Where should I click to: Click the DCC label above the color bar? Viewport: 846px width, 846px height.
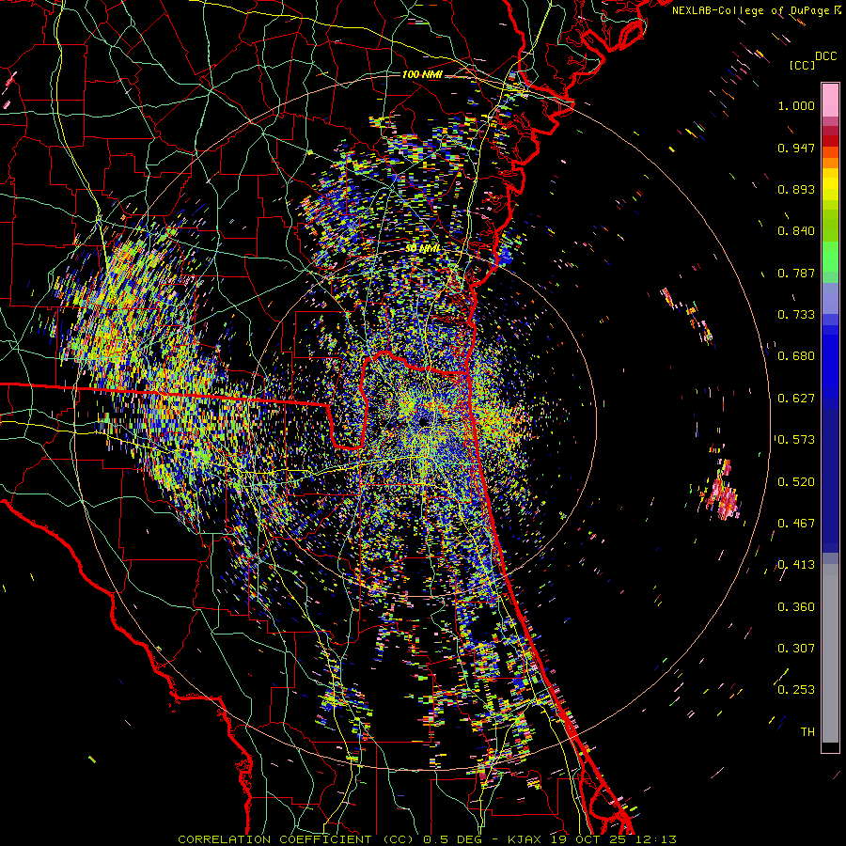825,56
